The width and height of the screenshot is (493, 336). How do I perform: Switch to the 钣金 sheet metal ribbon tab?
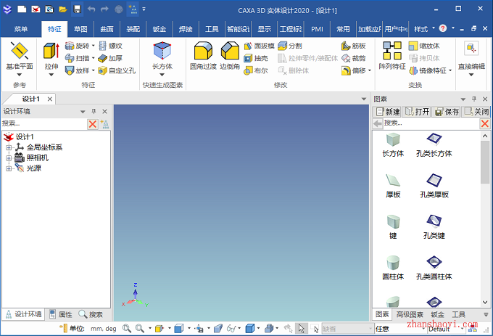pyautogui.click(x=159, y=29)
